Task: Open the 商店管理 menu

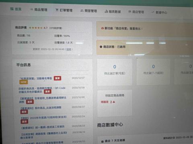Action: pyautogui.click(x=136, y=12)
